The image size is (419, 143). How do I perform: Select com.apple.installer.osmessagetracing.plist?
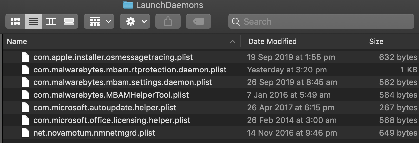pos(113,57)
